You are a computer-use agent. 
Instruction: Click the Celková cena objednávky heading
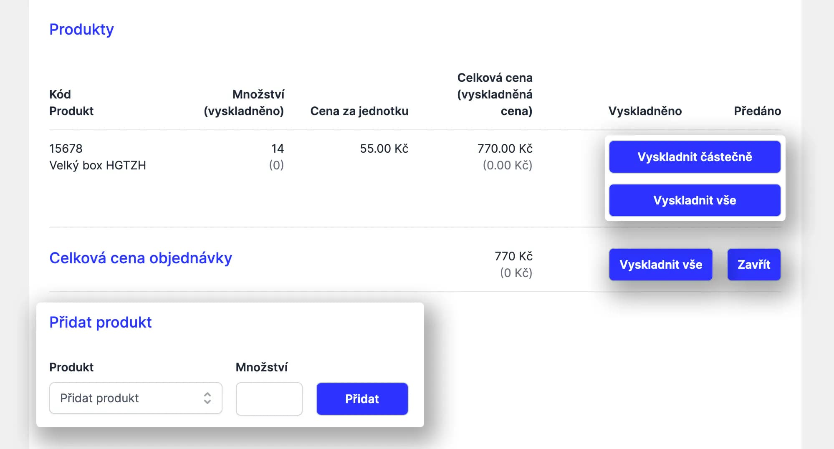[141, 258]
